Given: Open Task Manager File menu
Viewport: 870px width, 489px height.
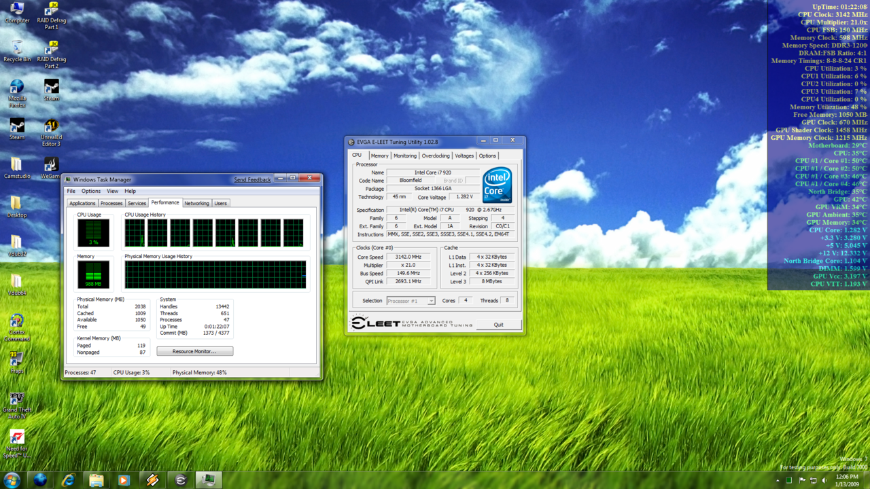Looking at the screenshot, I should pyautogui.click(x=71, y=191).
